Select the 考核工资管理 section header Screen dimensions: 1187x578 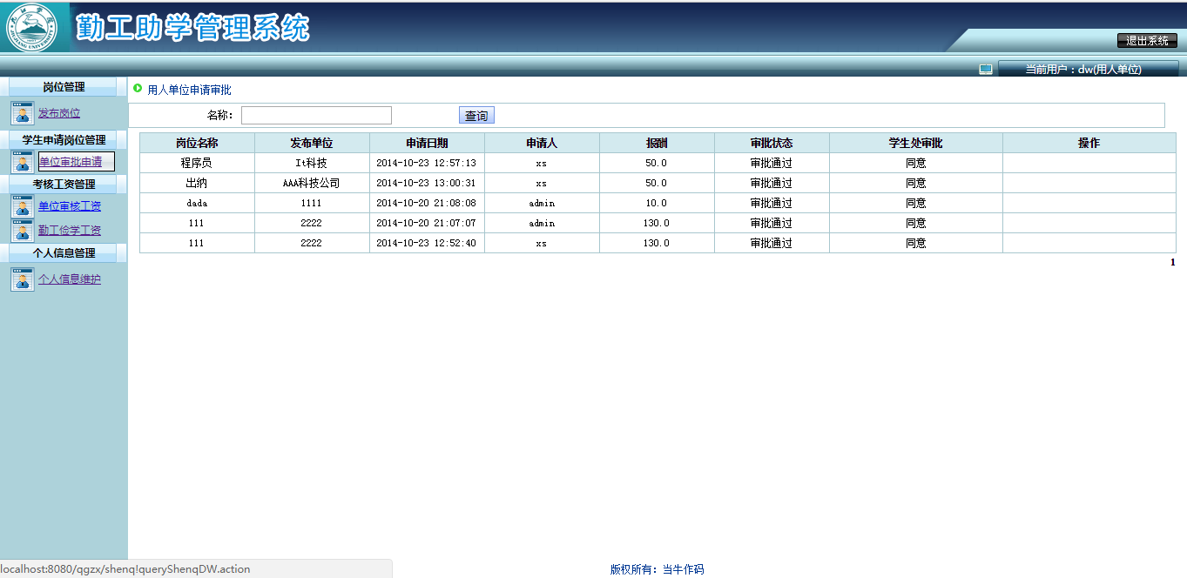click(x=64, y=185)
